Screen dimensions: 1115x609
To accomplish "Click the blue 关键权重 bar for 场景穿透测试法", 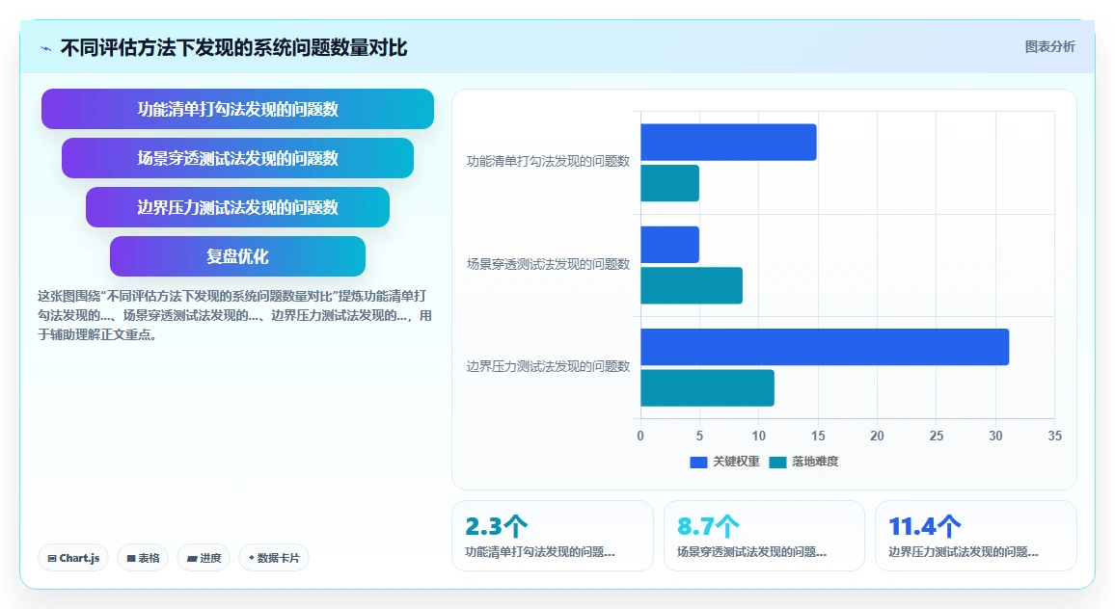I will [x=669, y=245].
